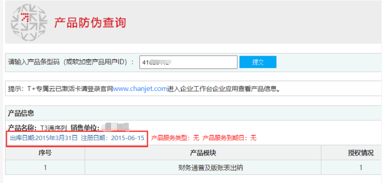Click the 序号 cell in 财务通普及版账表出纳 row

pos(45,167)
